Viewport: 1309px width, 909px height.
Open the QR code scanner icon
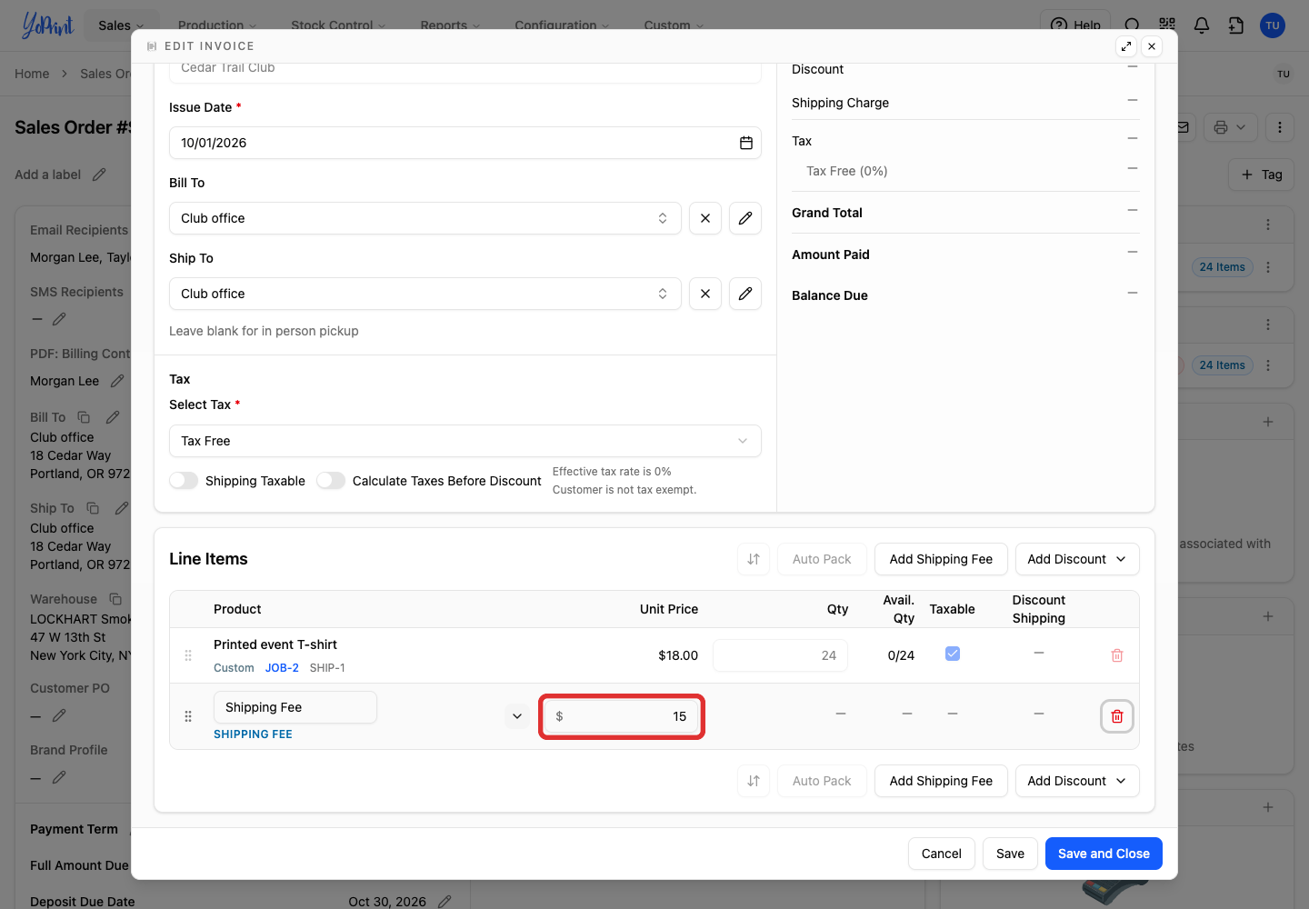[1167, 25]
